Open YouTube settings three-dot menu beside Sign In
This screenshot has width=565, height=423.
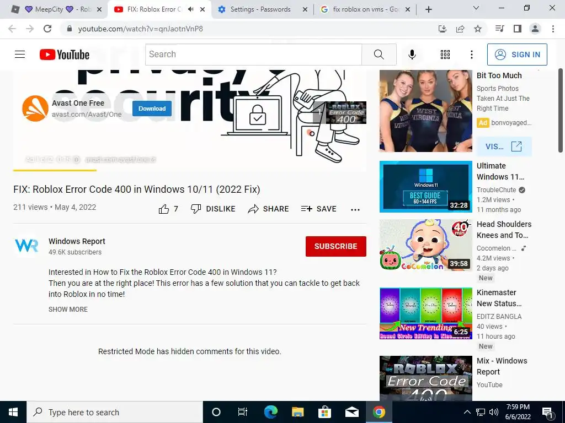[x=471, y=55]
